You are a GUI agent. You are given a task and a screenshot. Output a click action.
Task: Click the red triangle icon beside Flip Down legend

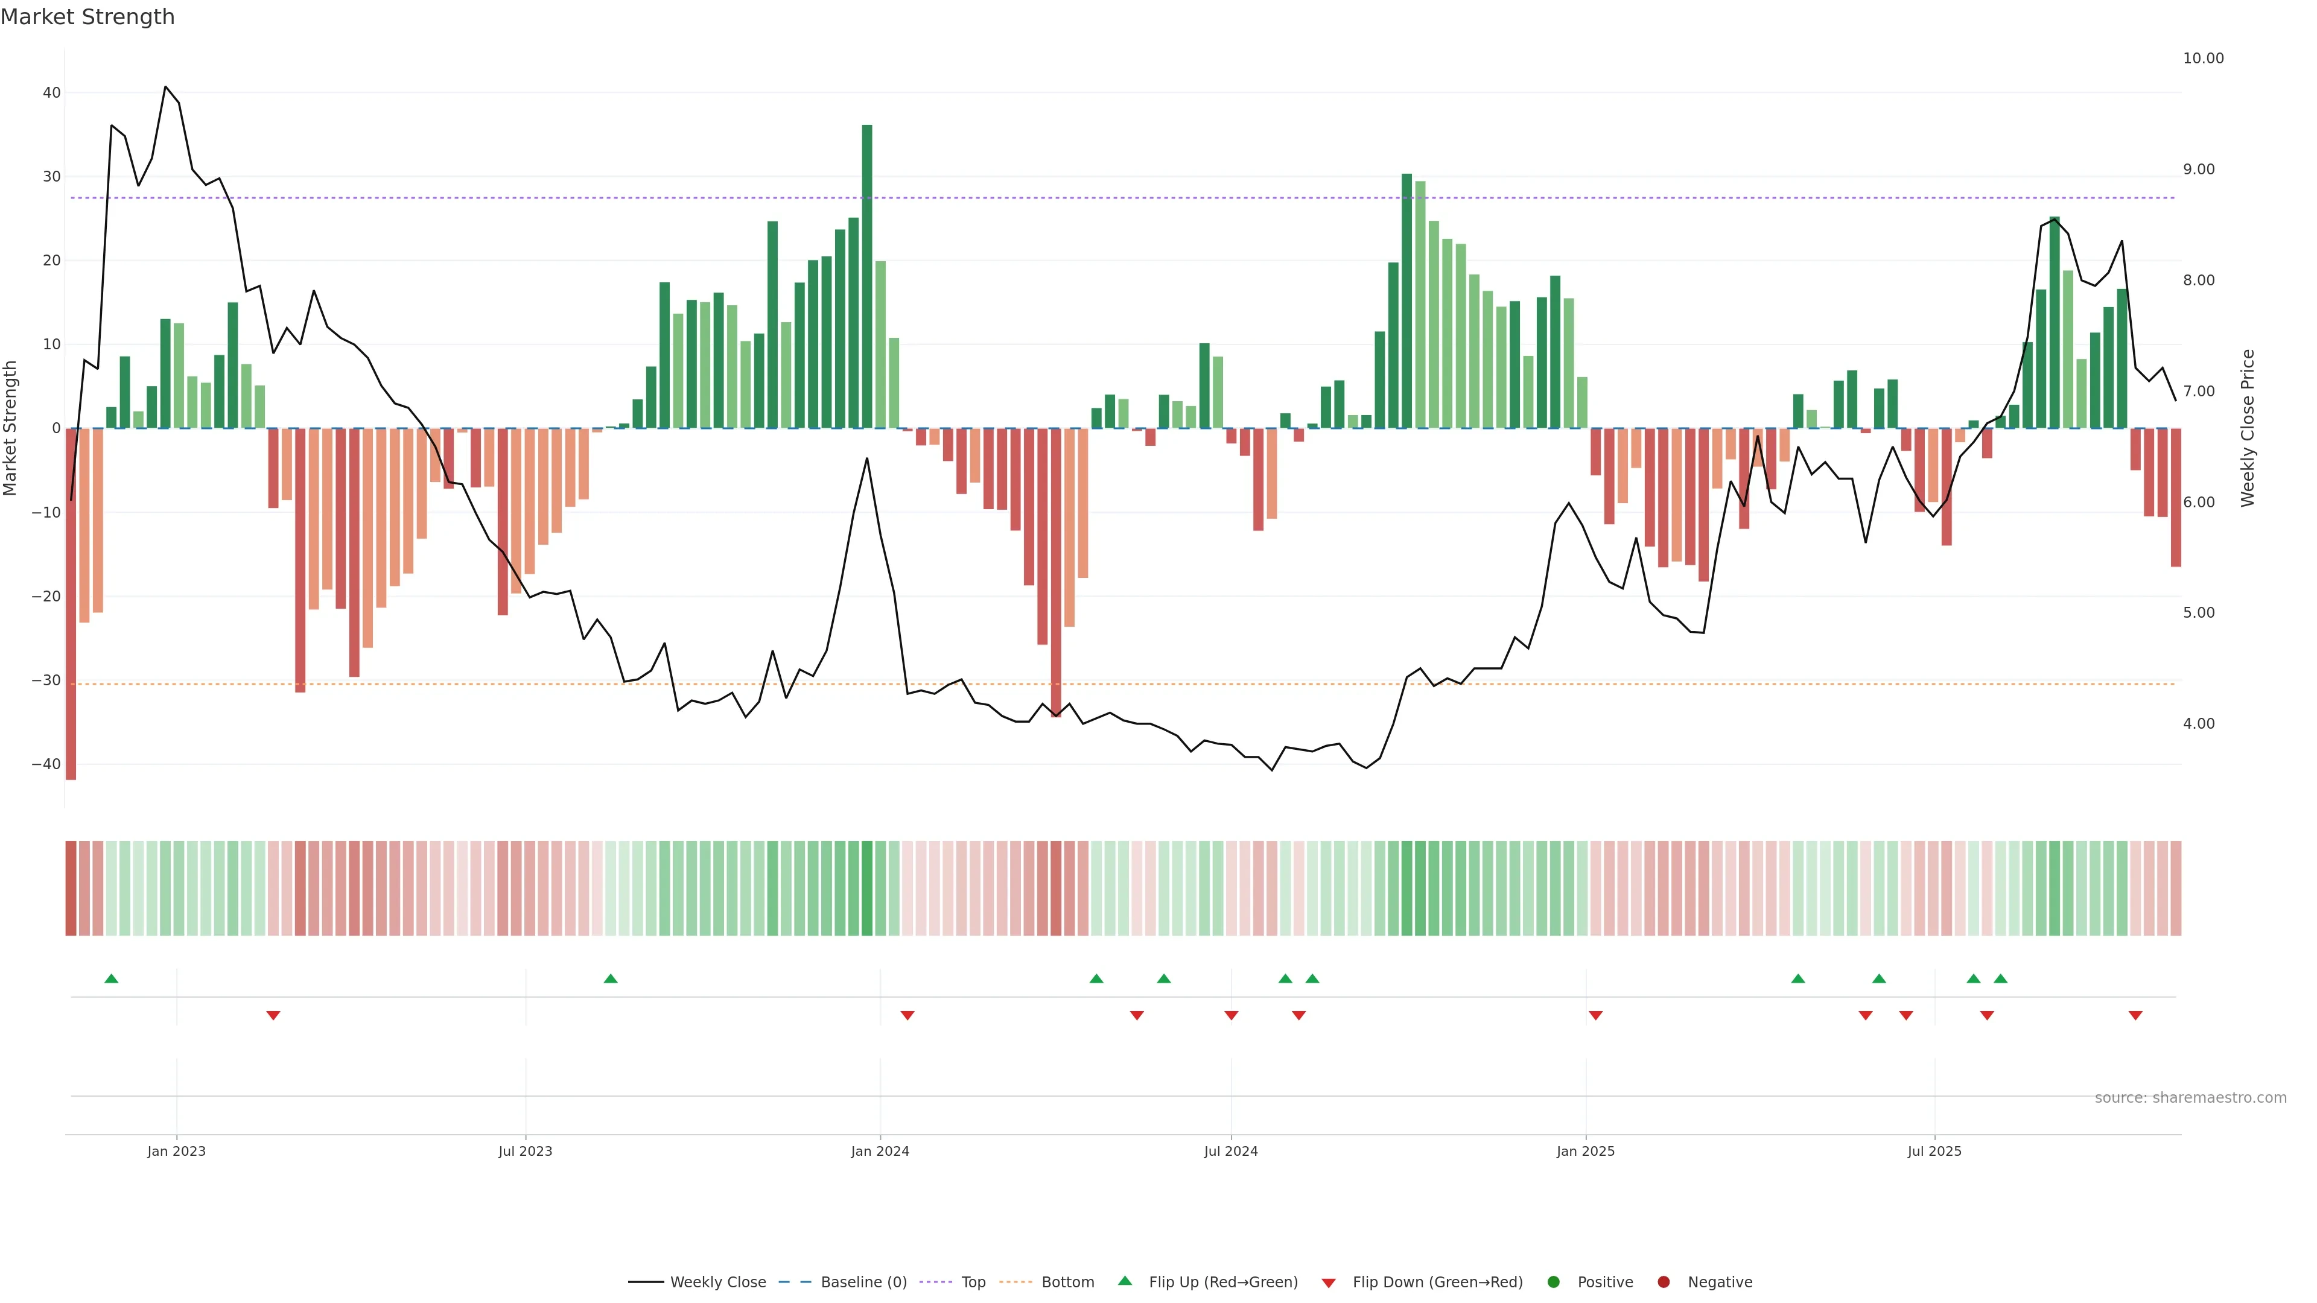1329,1283
